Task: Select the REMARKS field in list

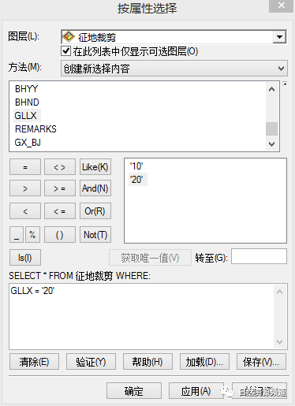Action: 35,129
